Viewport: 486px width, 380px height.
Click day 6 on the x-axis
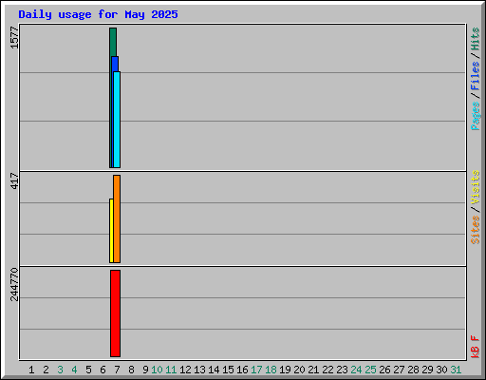coord(103,370)
